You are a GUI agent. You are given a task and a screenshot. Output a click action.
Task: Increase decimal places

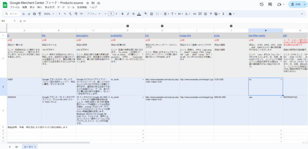coord(76,14)
